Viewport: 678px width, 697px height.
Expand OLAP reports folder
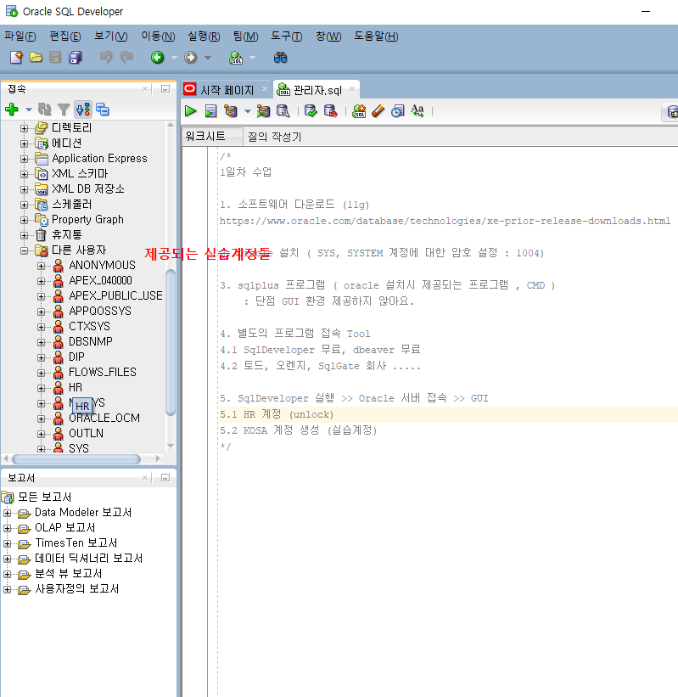click(x=7, y=528)
